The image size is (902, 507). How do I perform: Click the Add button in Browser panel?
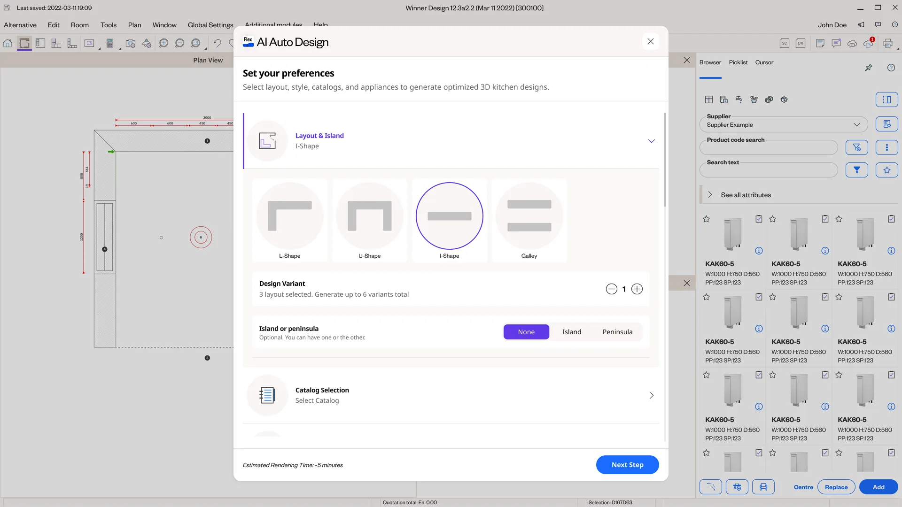(879, 487)
